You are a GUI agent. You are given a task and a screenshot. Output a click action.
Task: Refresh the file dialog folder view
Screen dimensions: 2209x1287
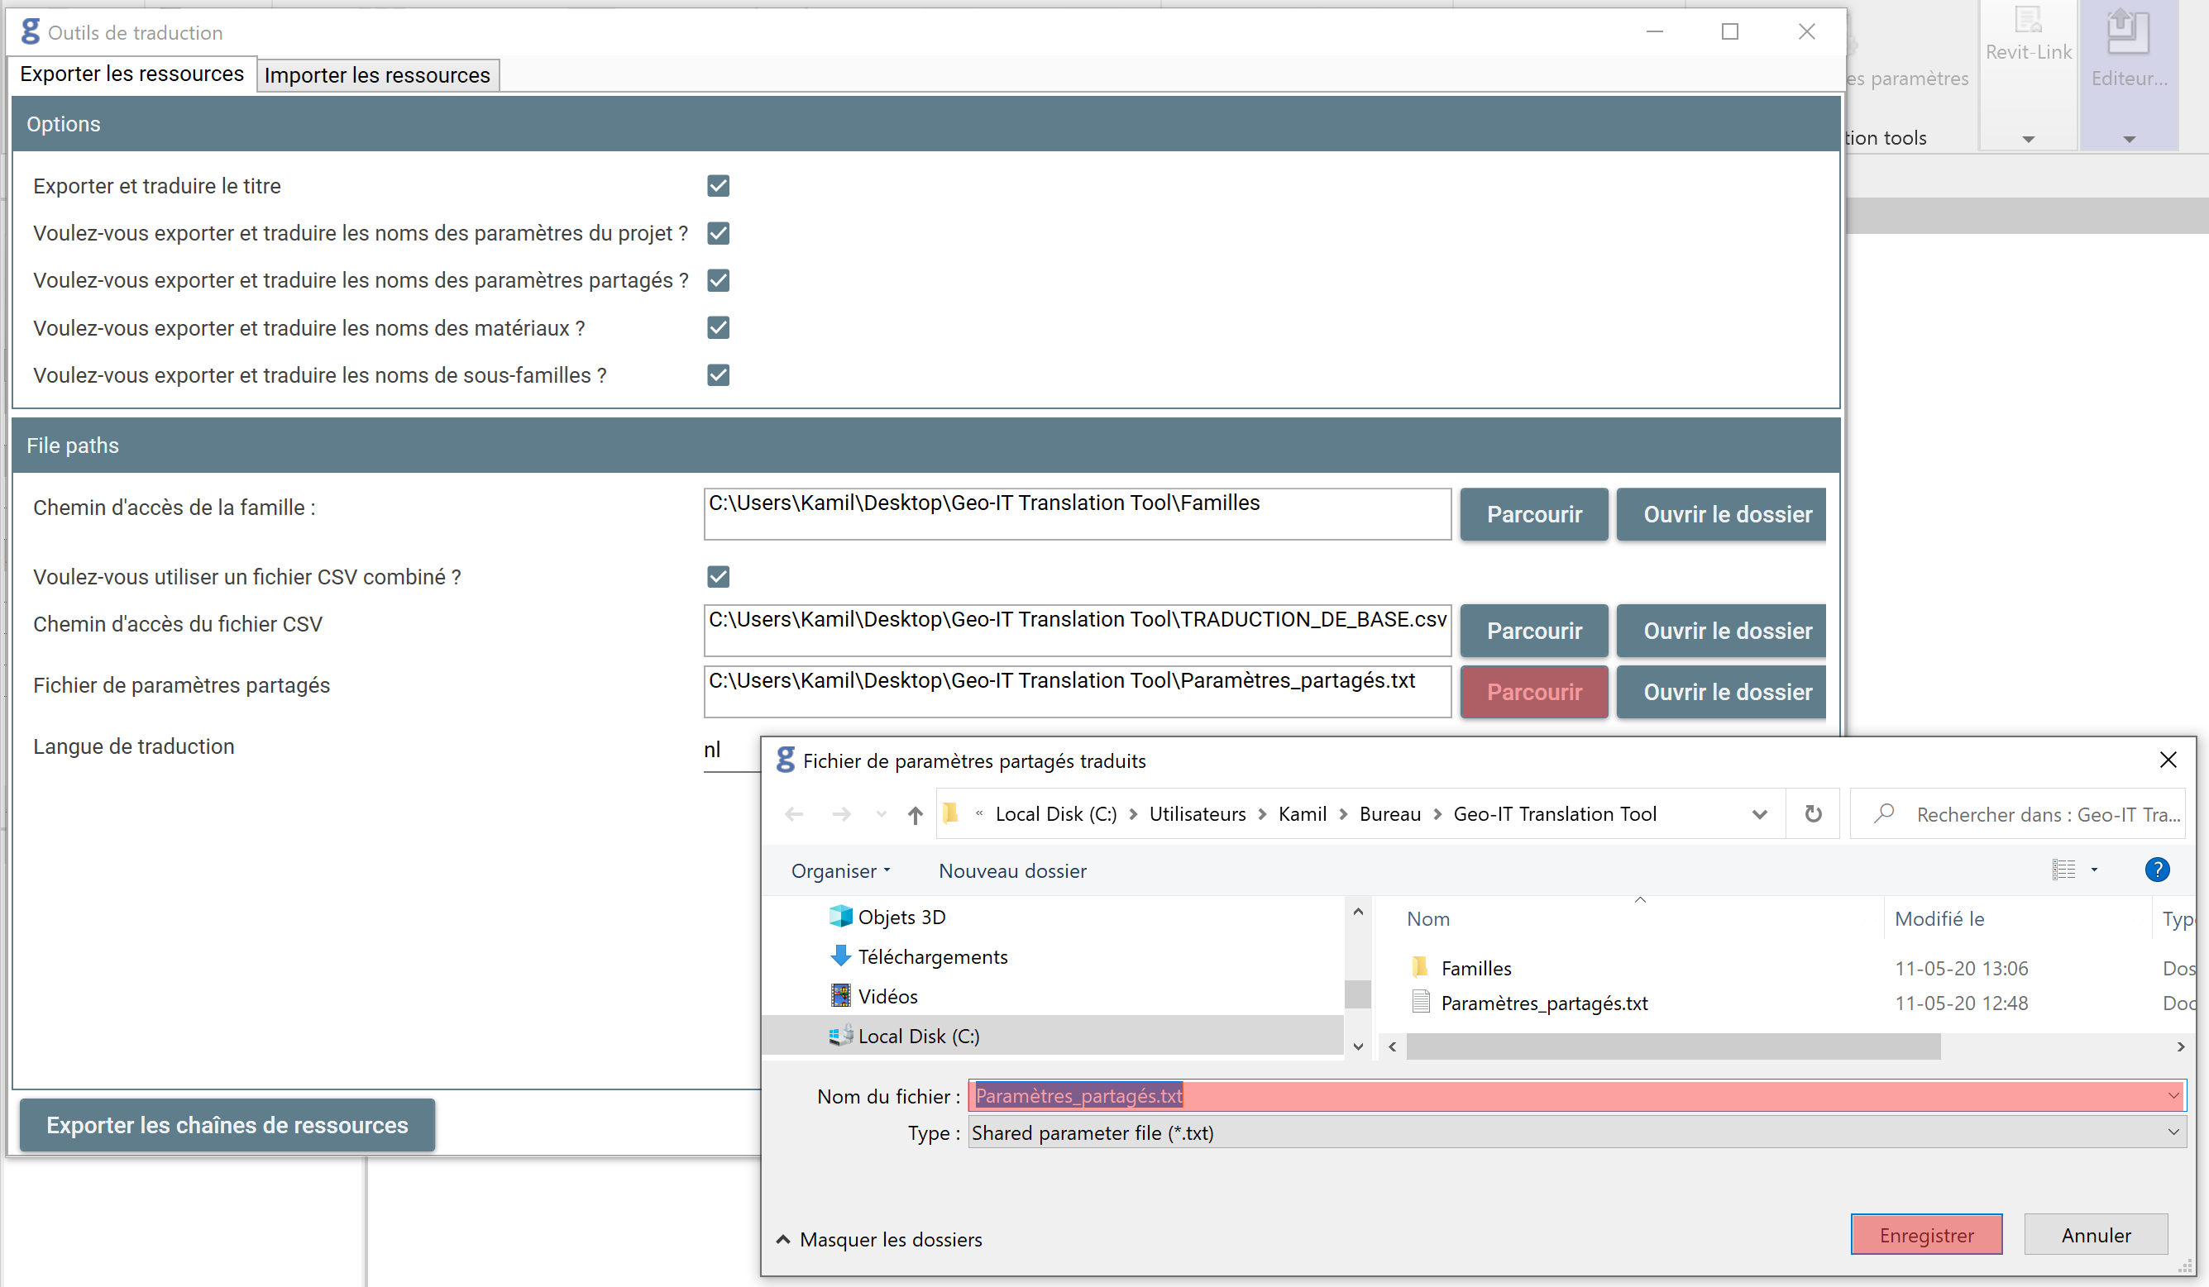coord(1813,814)
